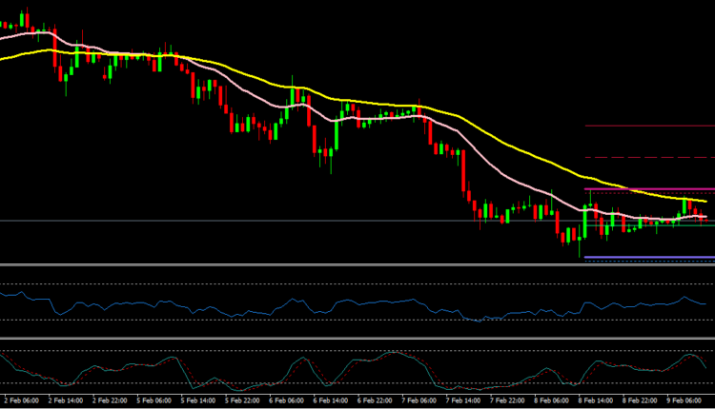Click the 2 Feb 06:00 time label
Screen dimensions: 715x409
20,401
